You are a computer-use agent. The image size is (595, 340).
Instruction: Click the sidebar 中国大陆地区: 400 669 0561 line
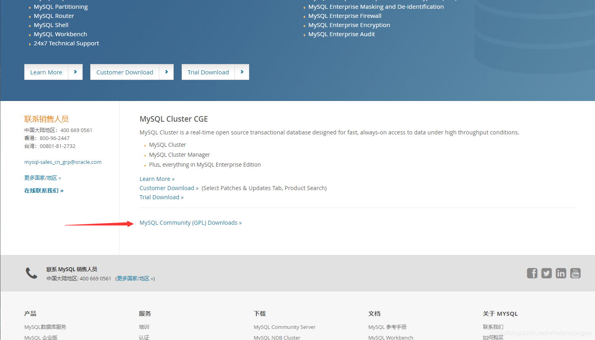point(58,130)
